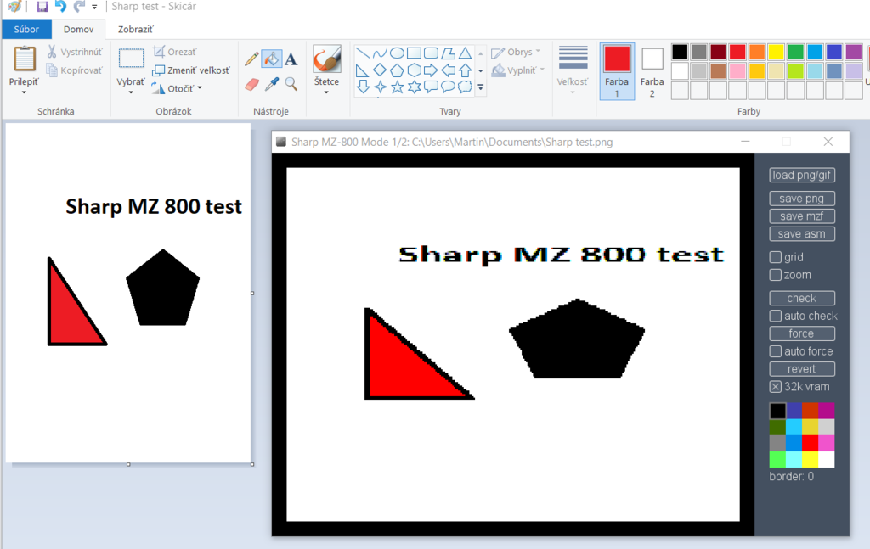Expand the Štetce brushes dropdown
Viewport: 870px width, 549px height.
pos(326,92)
